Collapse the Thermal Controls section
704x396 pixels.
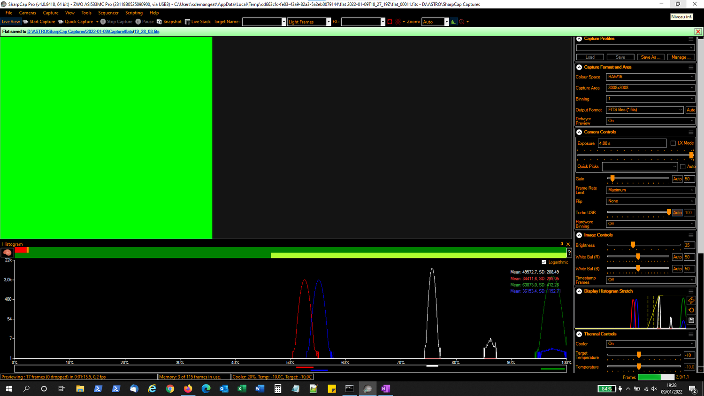(x=579, y=334)
